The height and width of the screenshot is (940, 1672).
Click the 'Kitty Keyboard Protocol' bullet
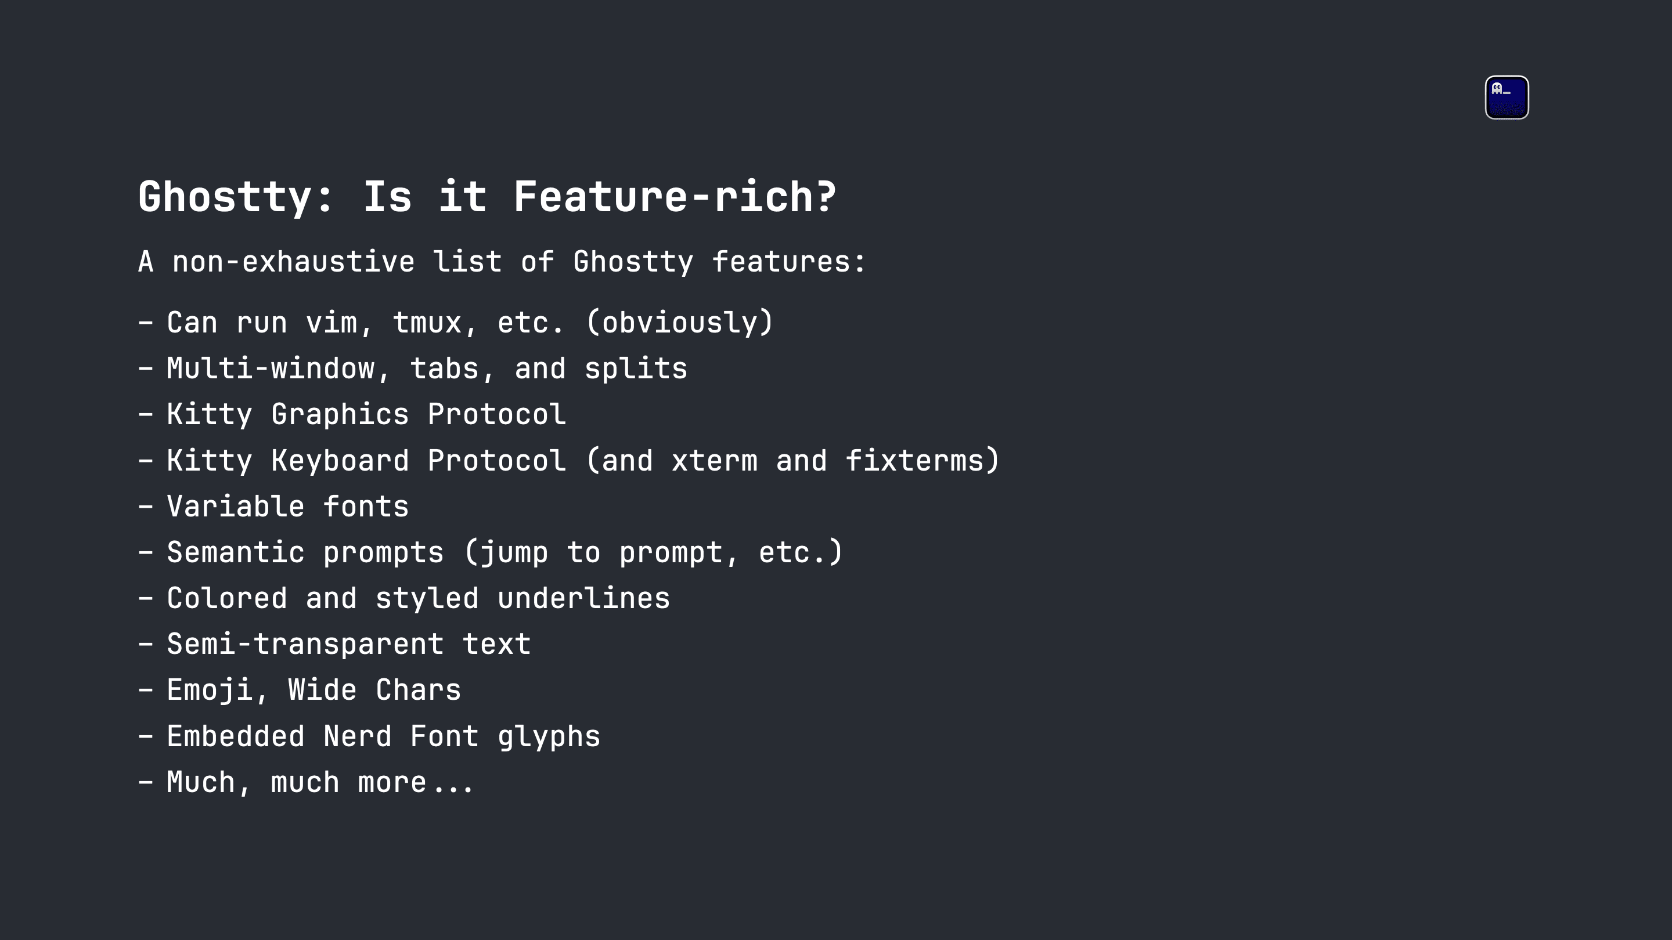(568, 461)
